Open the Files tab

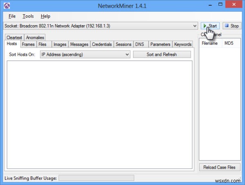[44, 44]
